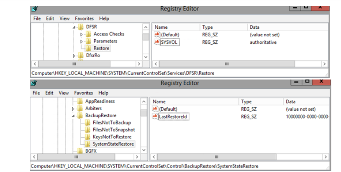Screen dimensions: 341x172
Task: Select the Arbiters key in the tree
Action: click(93, 109)
